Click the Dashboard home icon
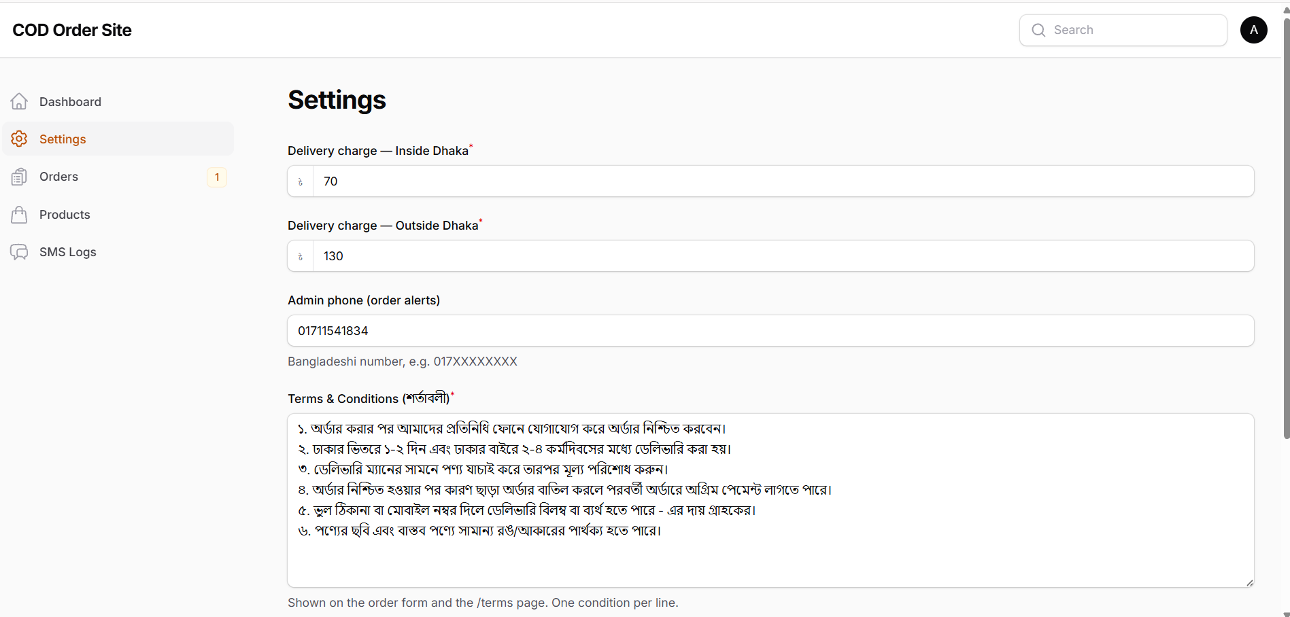Viewport: 1290px width, 617px height. tap(19, 101)
